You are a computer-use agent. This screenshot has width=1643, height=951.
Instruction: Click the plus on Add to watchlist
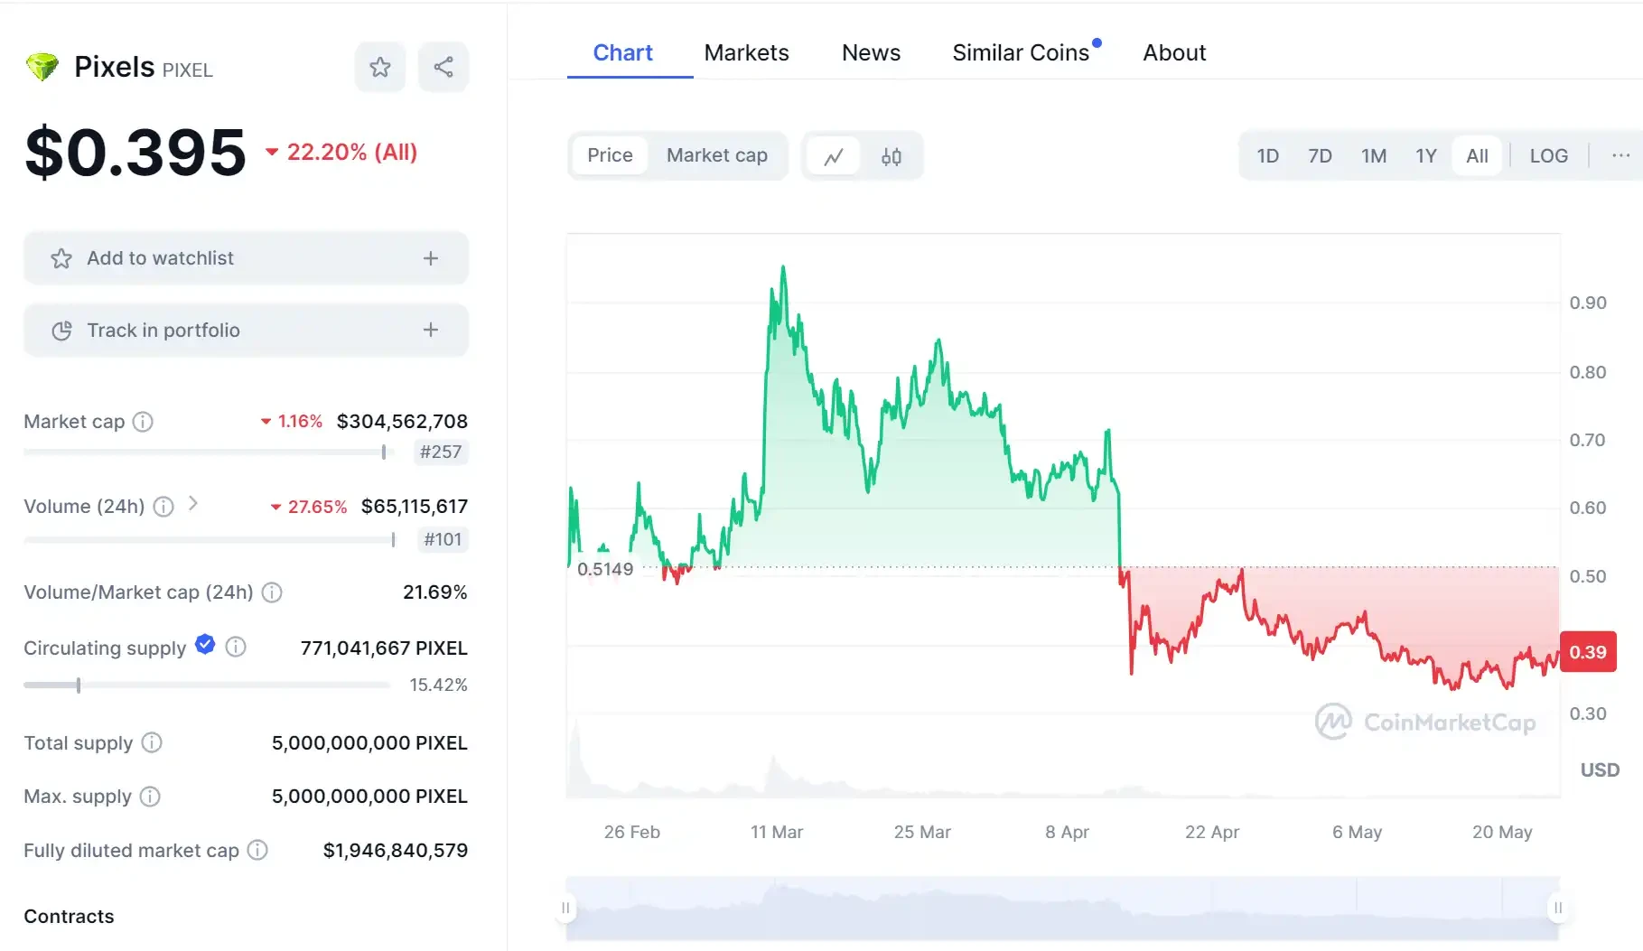[x=431, y=258]
